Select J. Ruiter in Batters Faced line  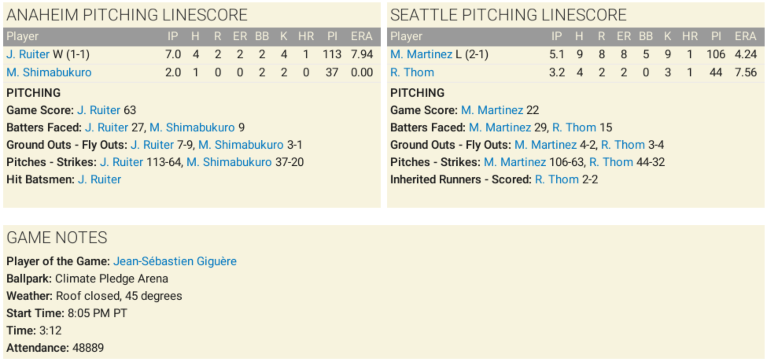[107, 127]
